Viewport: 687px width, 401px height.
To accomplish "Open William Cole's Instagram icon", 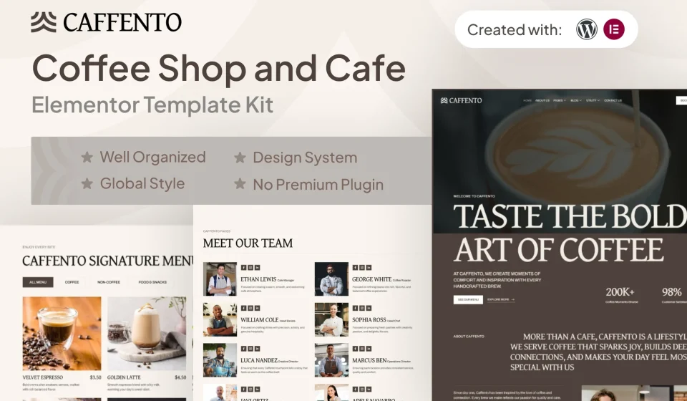I will coord(250,308).
